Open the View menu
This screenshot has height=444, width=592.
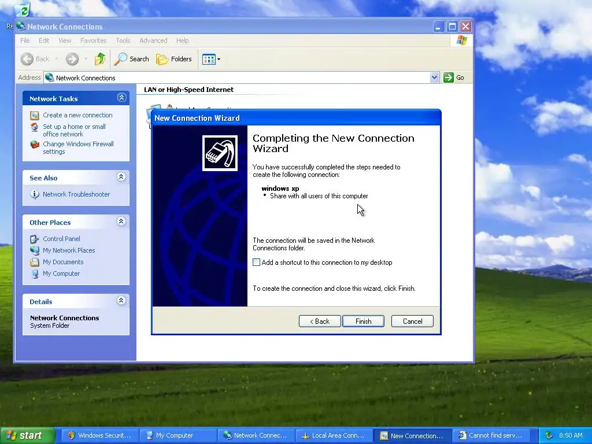(x=65, y=40)
